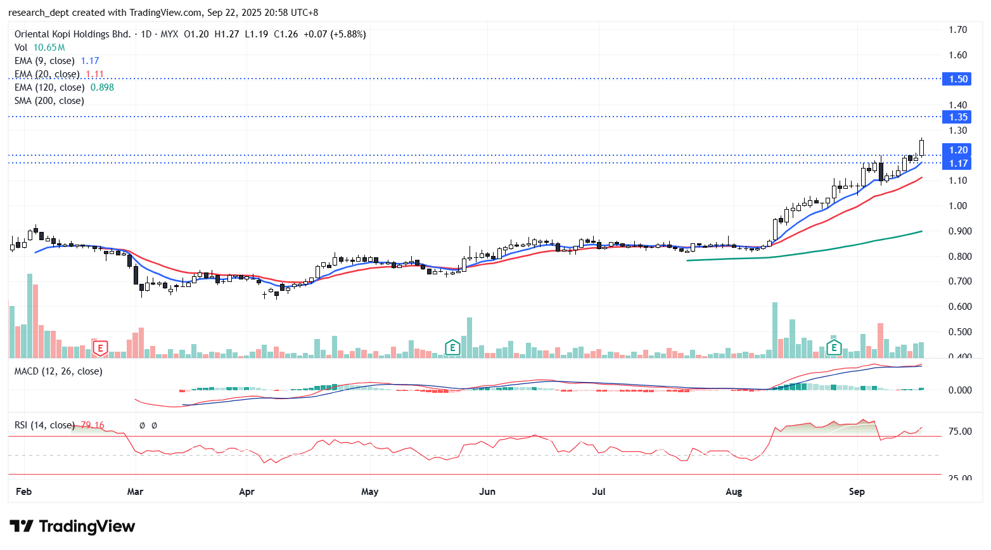991x550 pixels.
Task: Click the green earnings marker in late August
Action: click(x=834, y=347)
